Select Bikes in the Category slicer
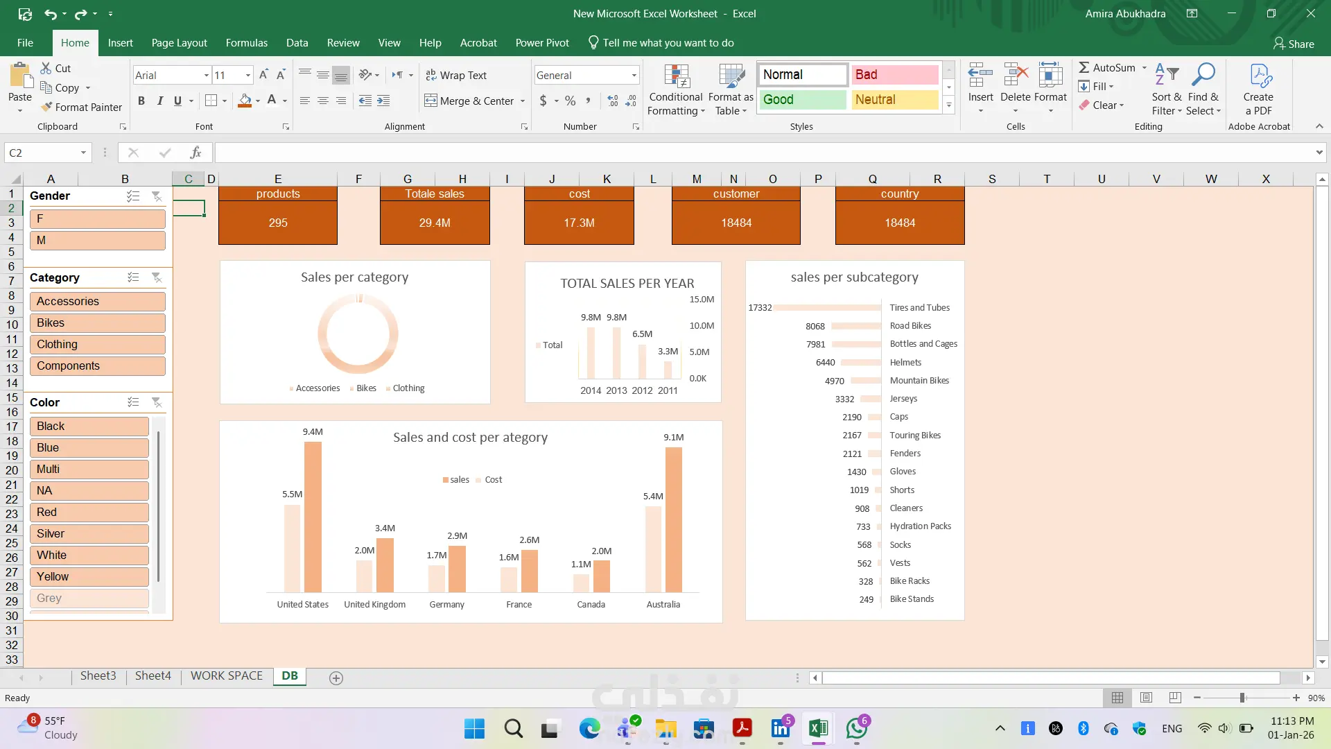 pos(97,323)
